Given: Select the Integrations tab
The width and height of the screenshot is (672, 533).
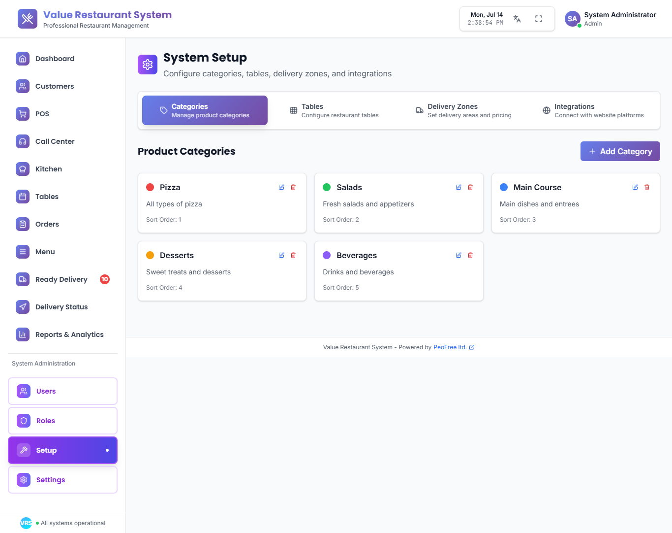Looking at the screenshot, I should click(593, 110).
